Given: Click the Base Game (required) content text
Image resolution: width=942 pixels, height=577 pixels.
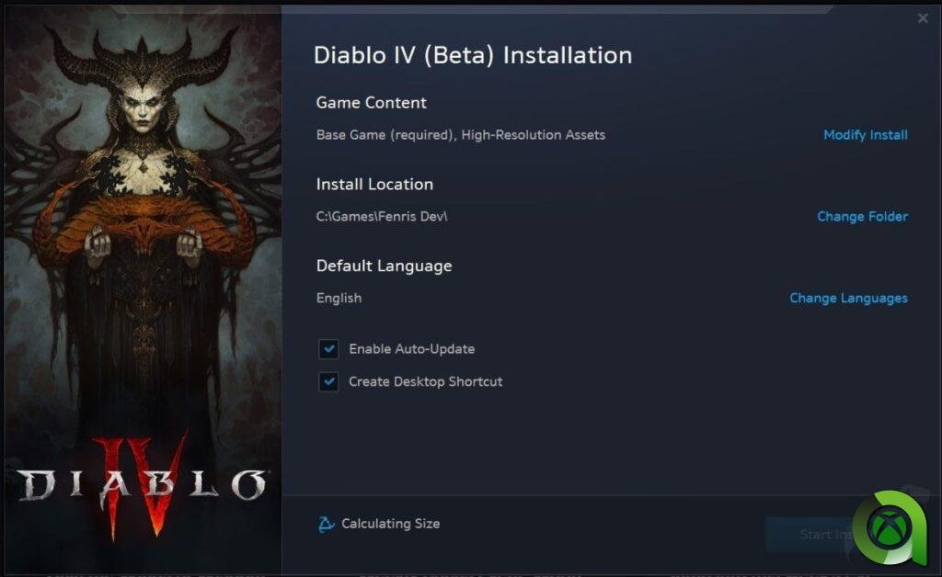Looking at the screenshot, I should pyautogui.click(x=385, y=135).
